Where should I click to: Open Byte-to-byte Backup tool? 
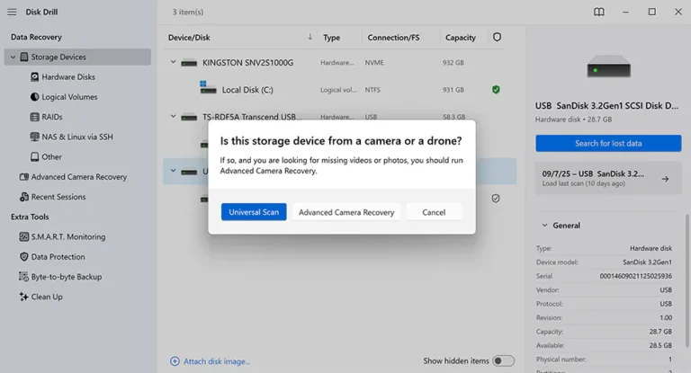click(x=66, y=277)
